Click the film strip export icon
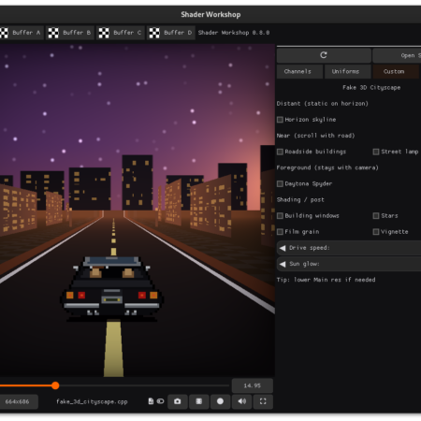The image size is (421, 421). [x=198, y=401]
